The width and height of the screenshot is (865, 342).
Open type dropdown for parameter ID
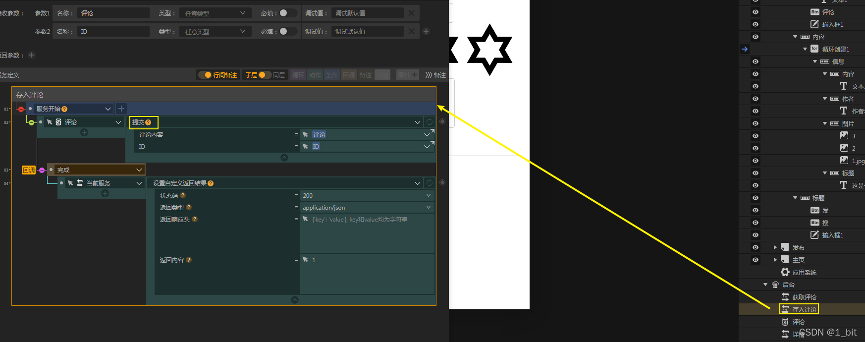[215, 31]
